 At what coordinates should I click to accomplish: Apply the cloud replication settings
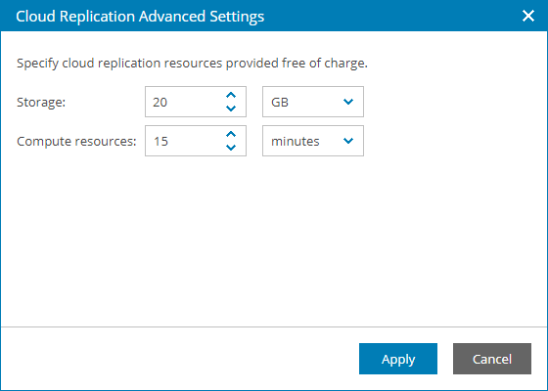click(398, 359)
